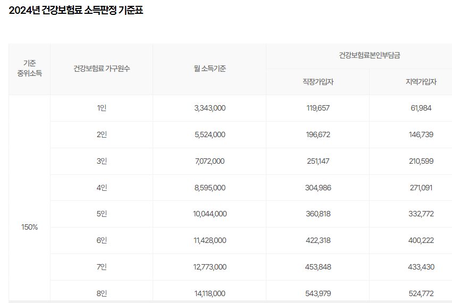Click the 150% median income cell
The width and height of the screenshot is (452, 303).
click(29, 227)
